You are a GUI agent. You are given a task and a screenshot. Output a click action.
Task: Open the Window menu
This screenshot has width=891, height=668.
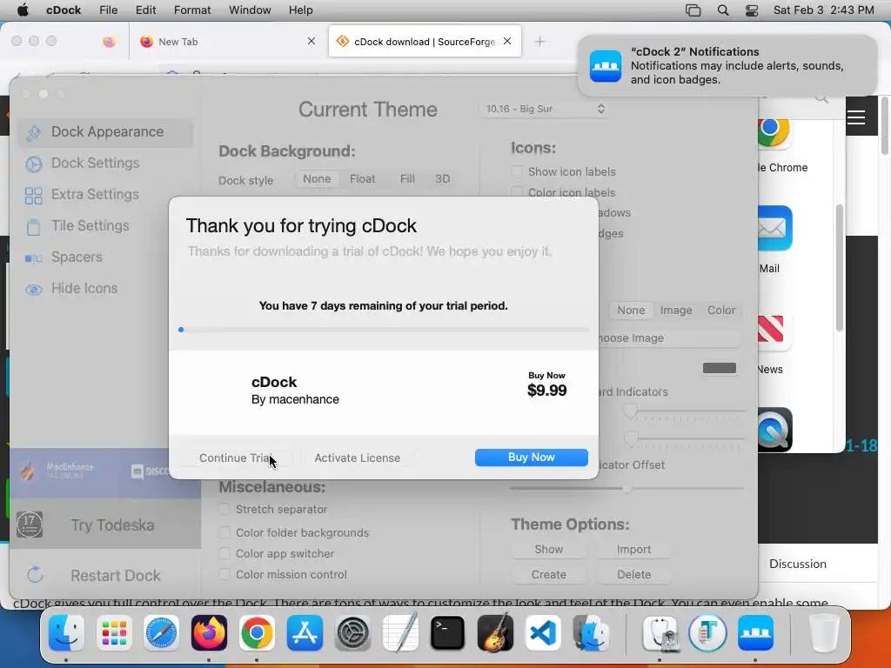point(250,10)
